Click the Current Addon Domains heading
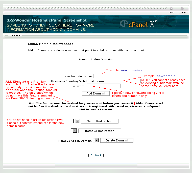This screenshot has width=192, height=173. (x=96, y=60)
